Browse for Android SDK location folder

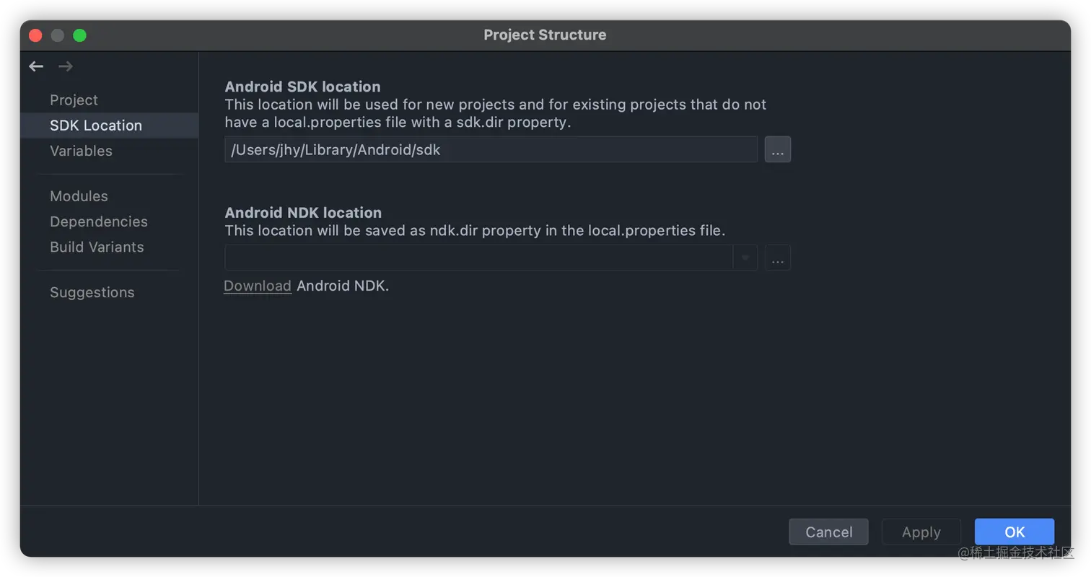click(x=777, y=150)
